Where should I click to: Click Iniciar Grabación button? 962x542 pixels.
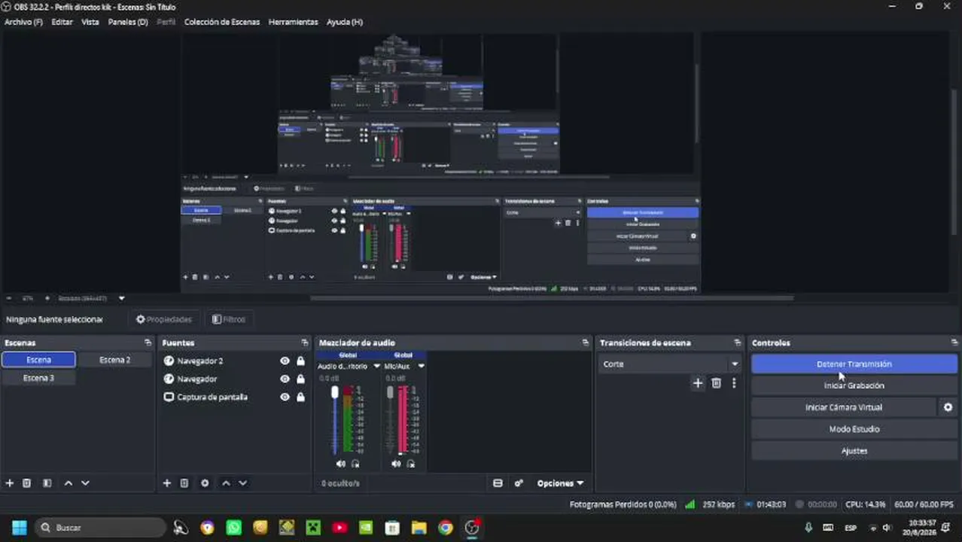(854, 385)
